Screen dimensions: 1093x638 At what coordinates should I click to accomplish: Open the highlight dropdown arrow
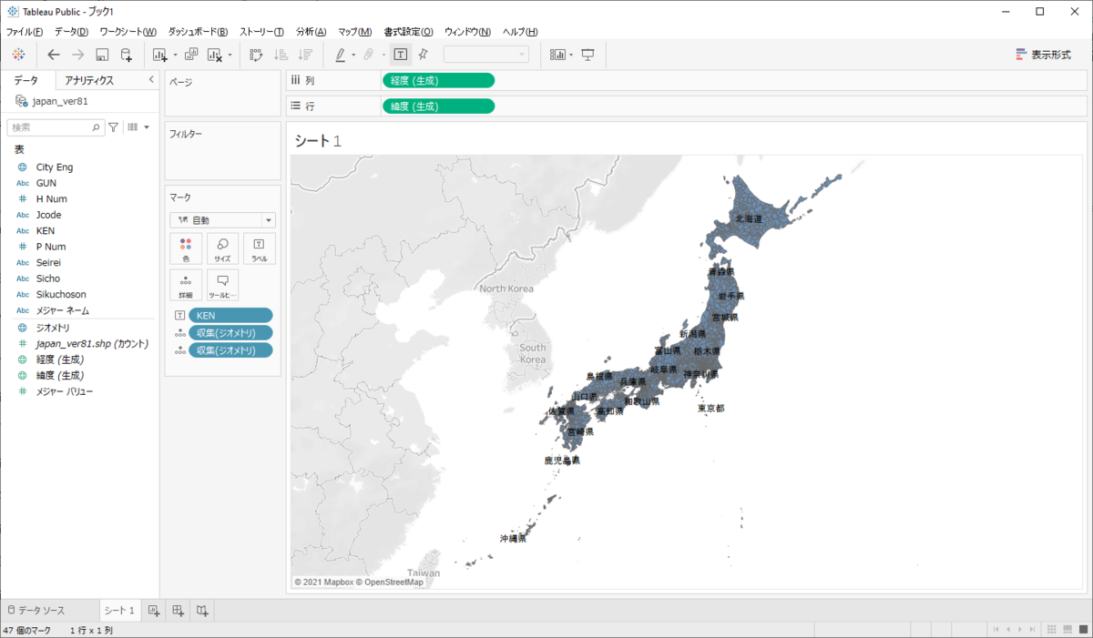click(x=353, y=55)
